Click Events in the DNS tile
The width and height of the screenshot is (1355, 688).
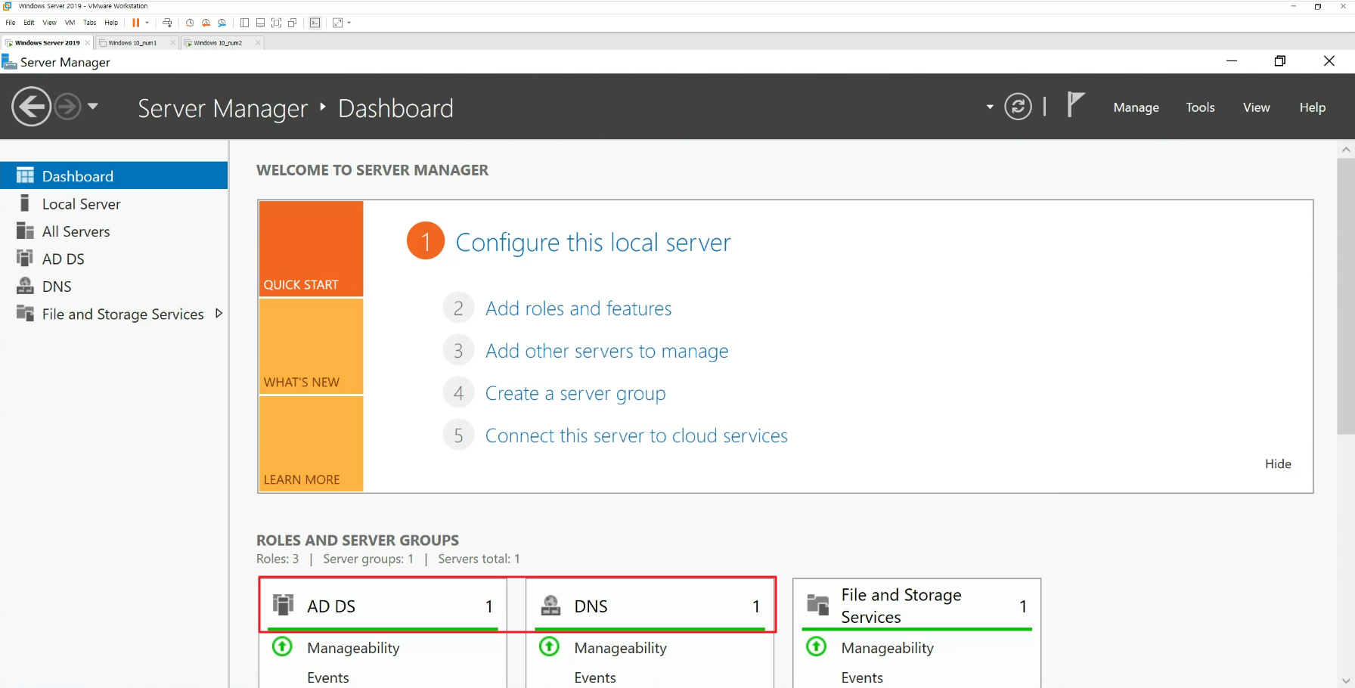point(594,677)
